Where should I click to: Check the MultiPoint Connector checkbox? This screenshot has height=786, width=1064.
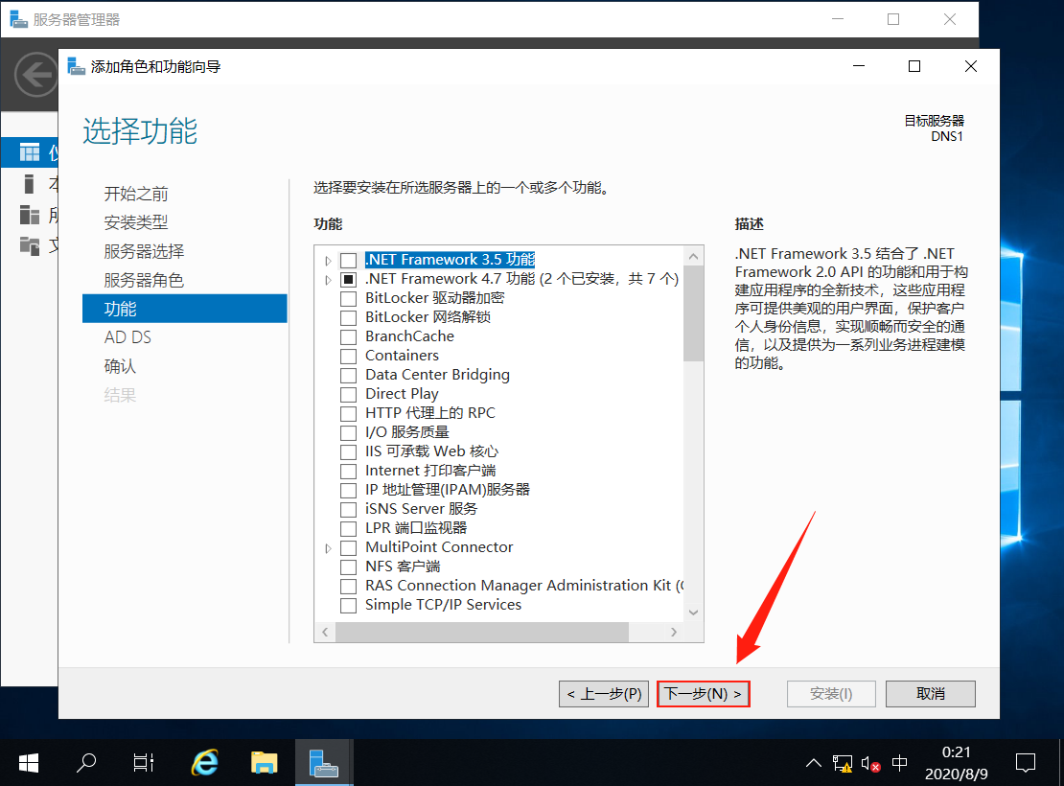tap(348, 547)
